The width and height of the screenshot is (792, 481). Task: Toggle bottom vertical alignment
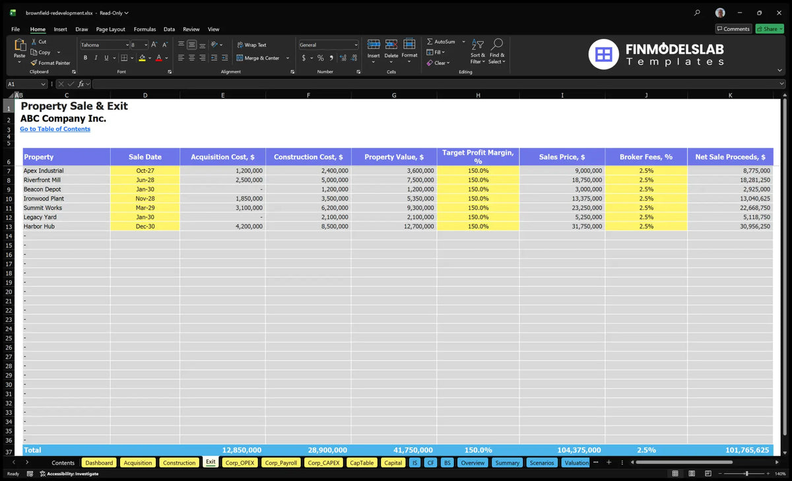203,45
